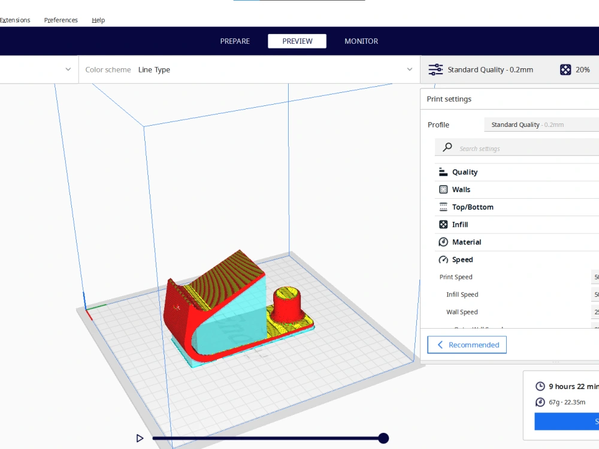The height and width of the screenshot is (449, 599).
Task: Collapse the Speed settings category
Action: [x=517, y=260]
